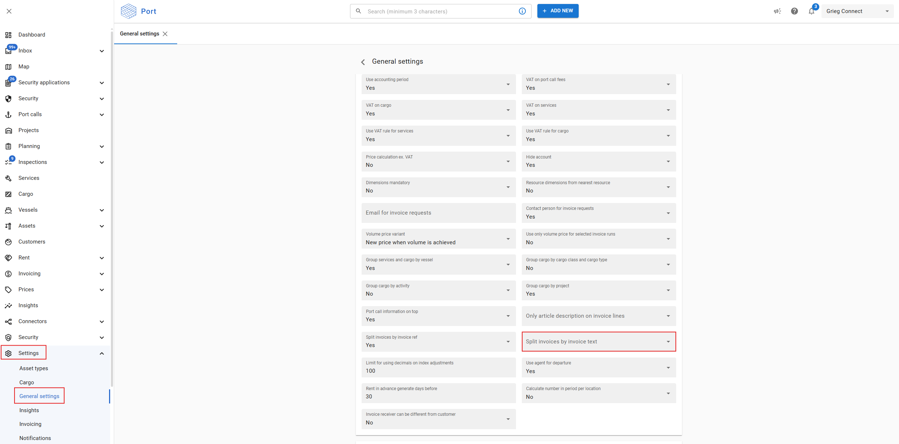The width and height of the screenshot is (899, 444).
Task: Open the Volume price variant dropdown
Action: click(438, 239)
